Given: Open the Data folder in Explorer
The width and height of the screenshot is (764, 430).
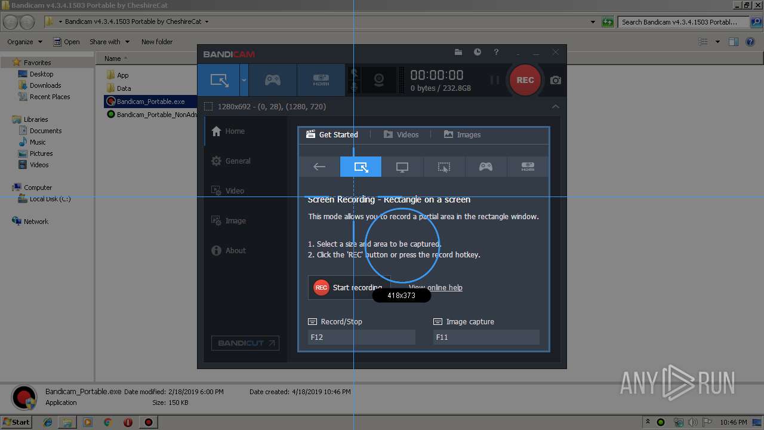Looking at the screenshot, I should 119,88.
